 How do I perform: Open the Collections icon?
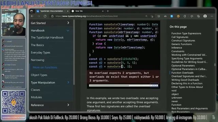[x=198, y=16]
